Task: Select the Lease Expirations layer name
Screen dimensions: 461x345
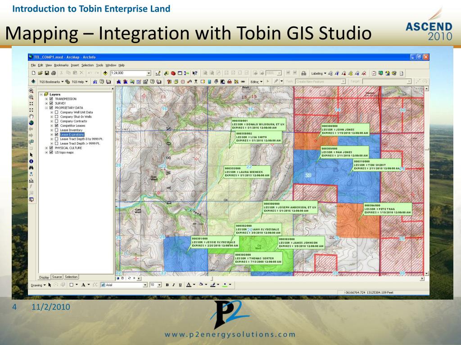Action: [72, 134]
